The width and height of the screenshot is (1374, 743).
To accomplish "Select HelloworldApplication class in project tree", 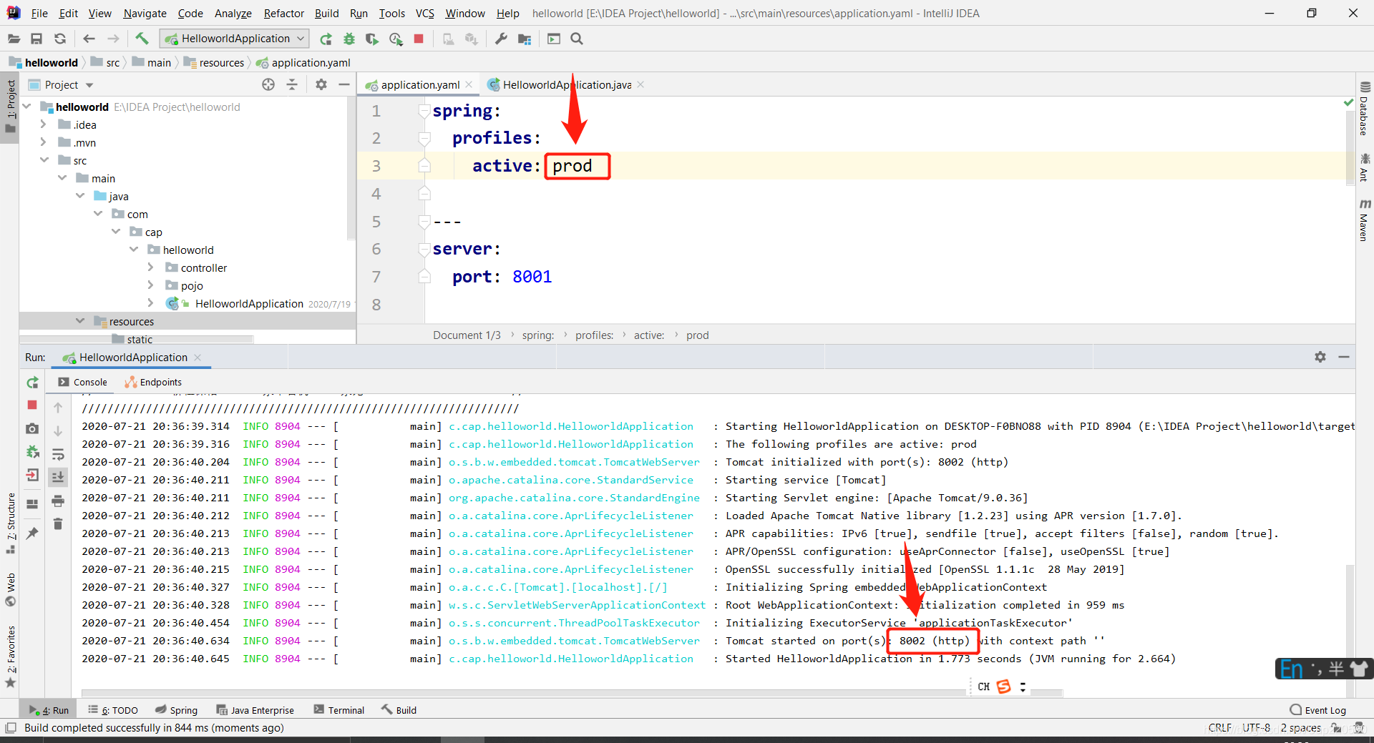I will point(248,303).
